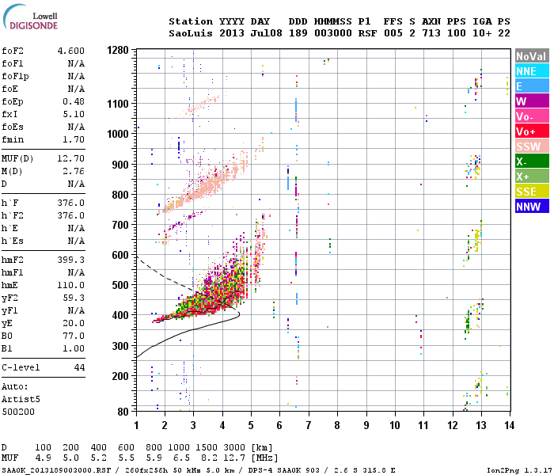
Task: Select the NoVal legend swatch
Action: 532,56
